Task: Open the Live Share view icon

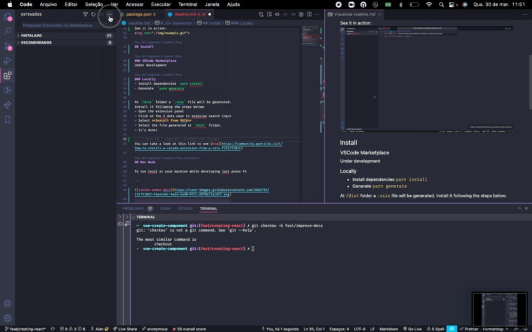Action: [x=7, y=105]
